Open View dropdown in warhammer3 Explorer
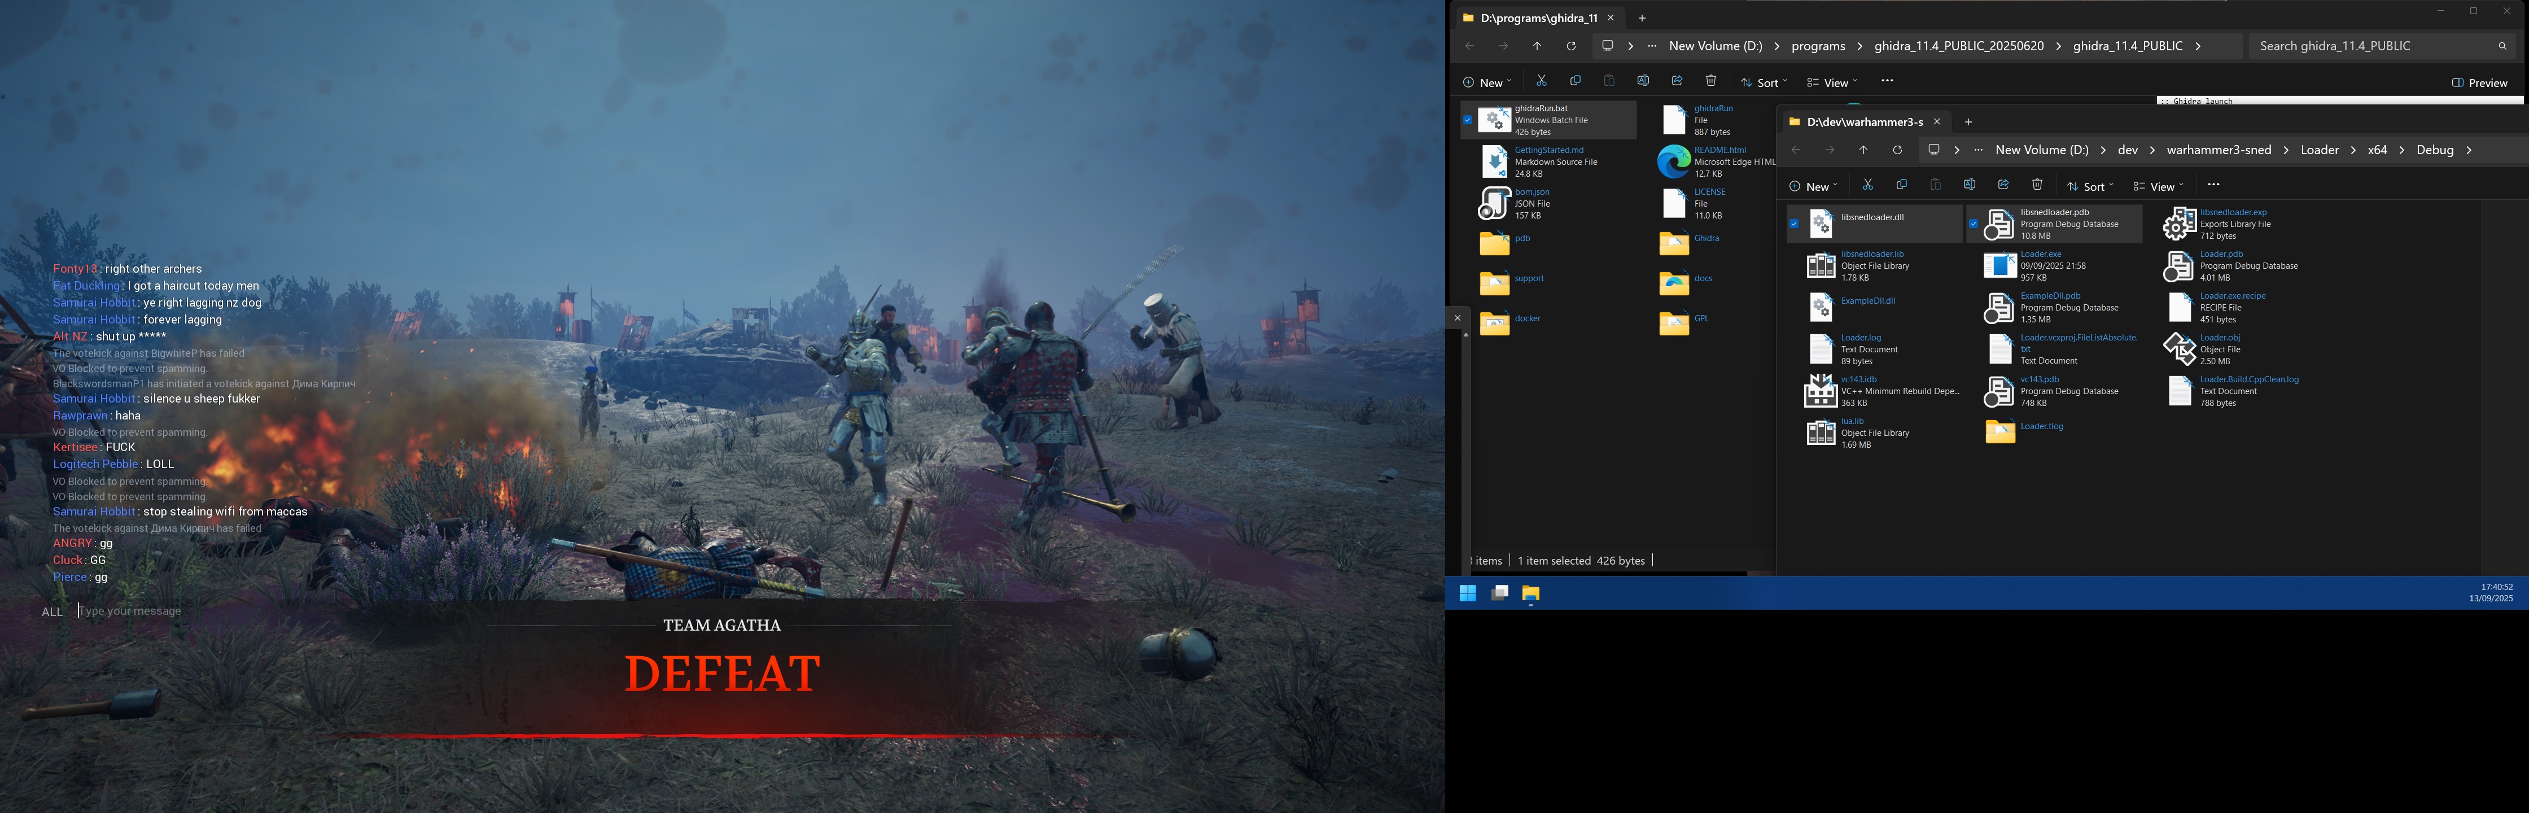 click(2158, 186)
